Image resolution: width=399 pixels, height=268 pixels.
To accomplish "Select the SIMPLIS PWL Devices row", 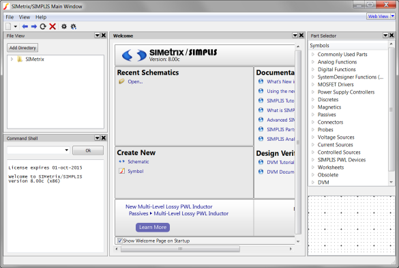I will [349, 159].
